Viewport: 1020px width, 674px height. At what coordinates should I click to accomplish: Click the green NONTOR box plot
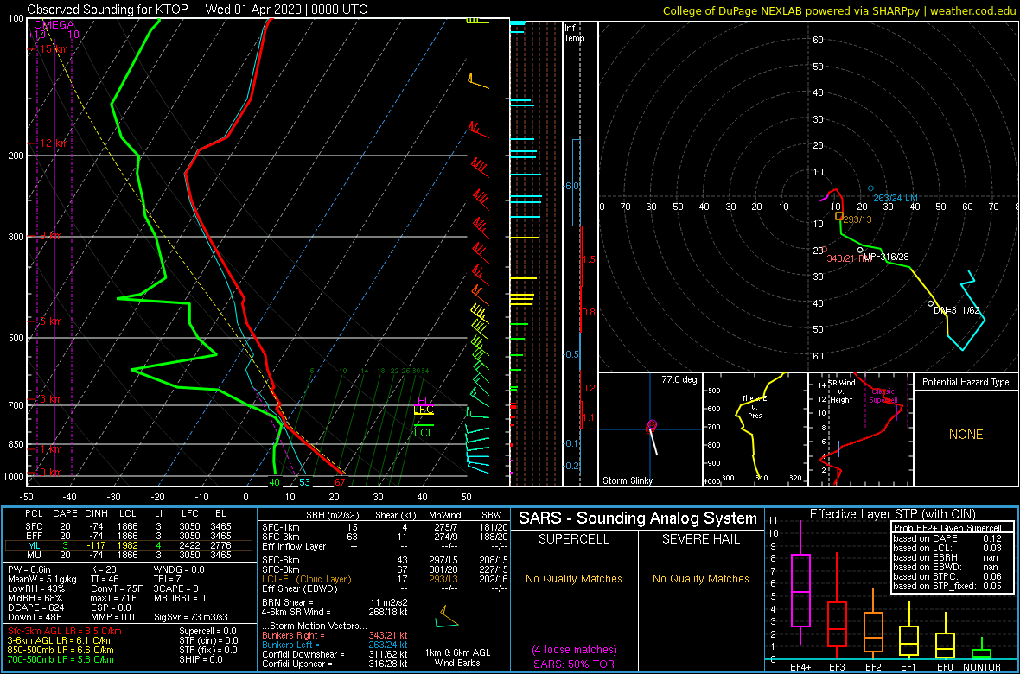pos(982,651)
